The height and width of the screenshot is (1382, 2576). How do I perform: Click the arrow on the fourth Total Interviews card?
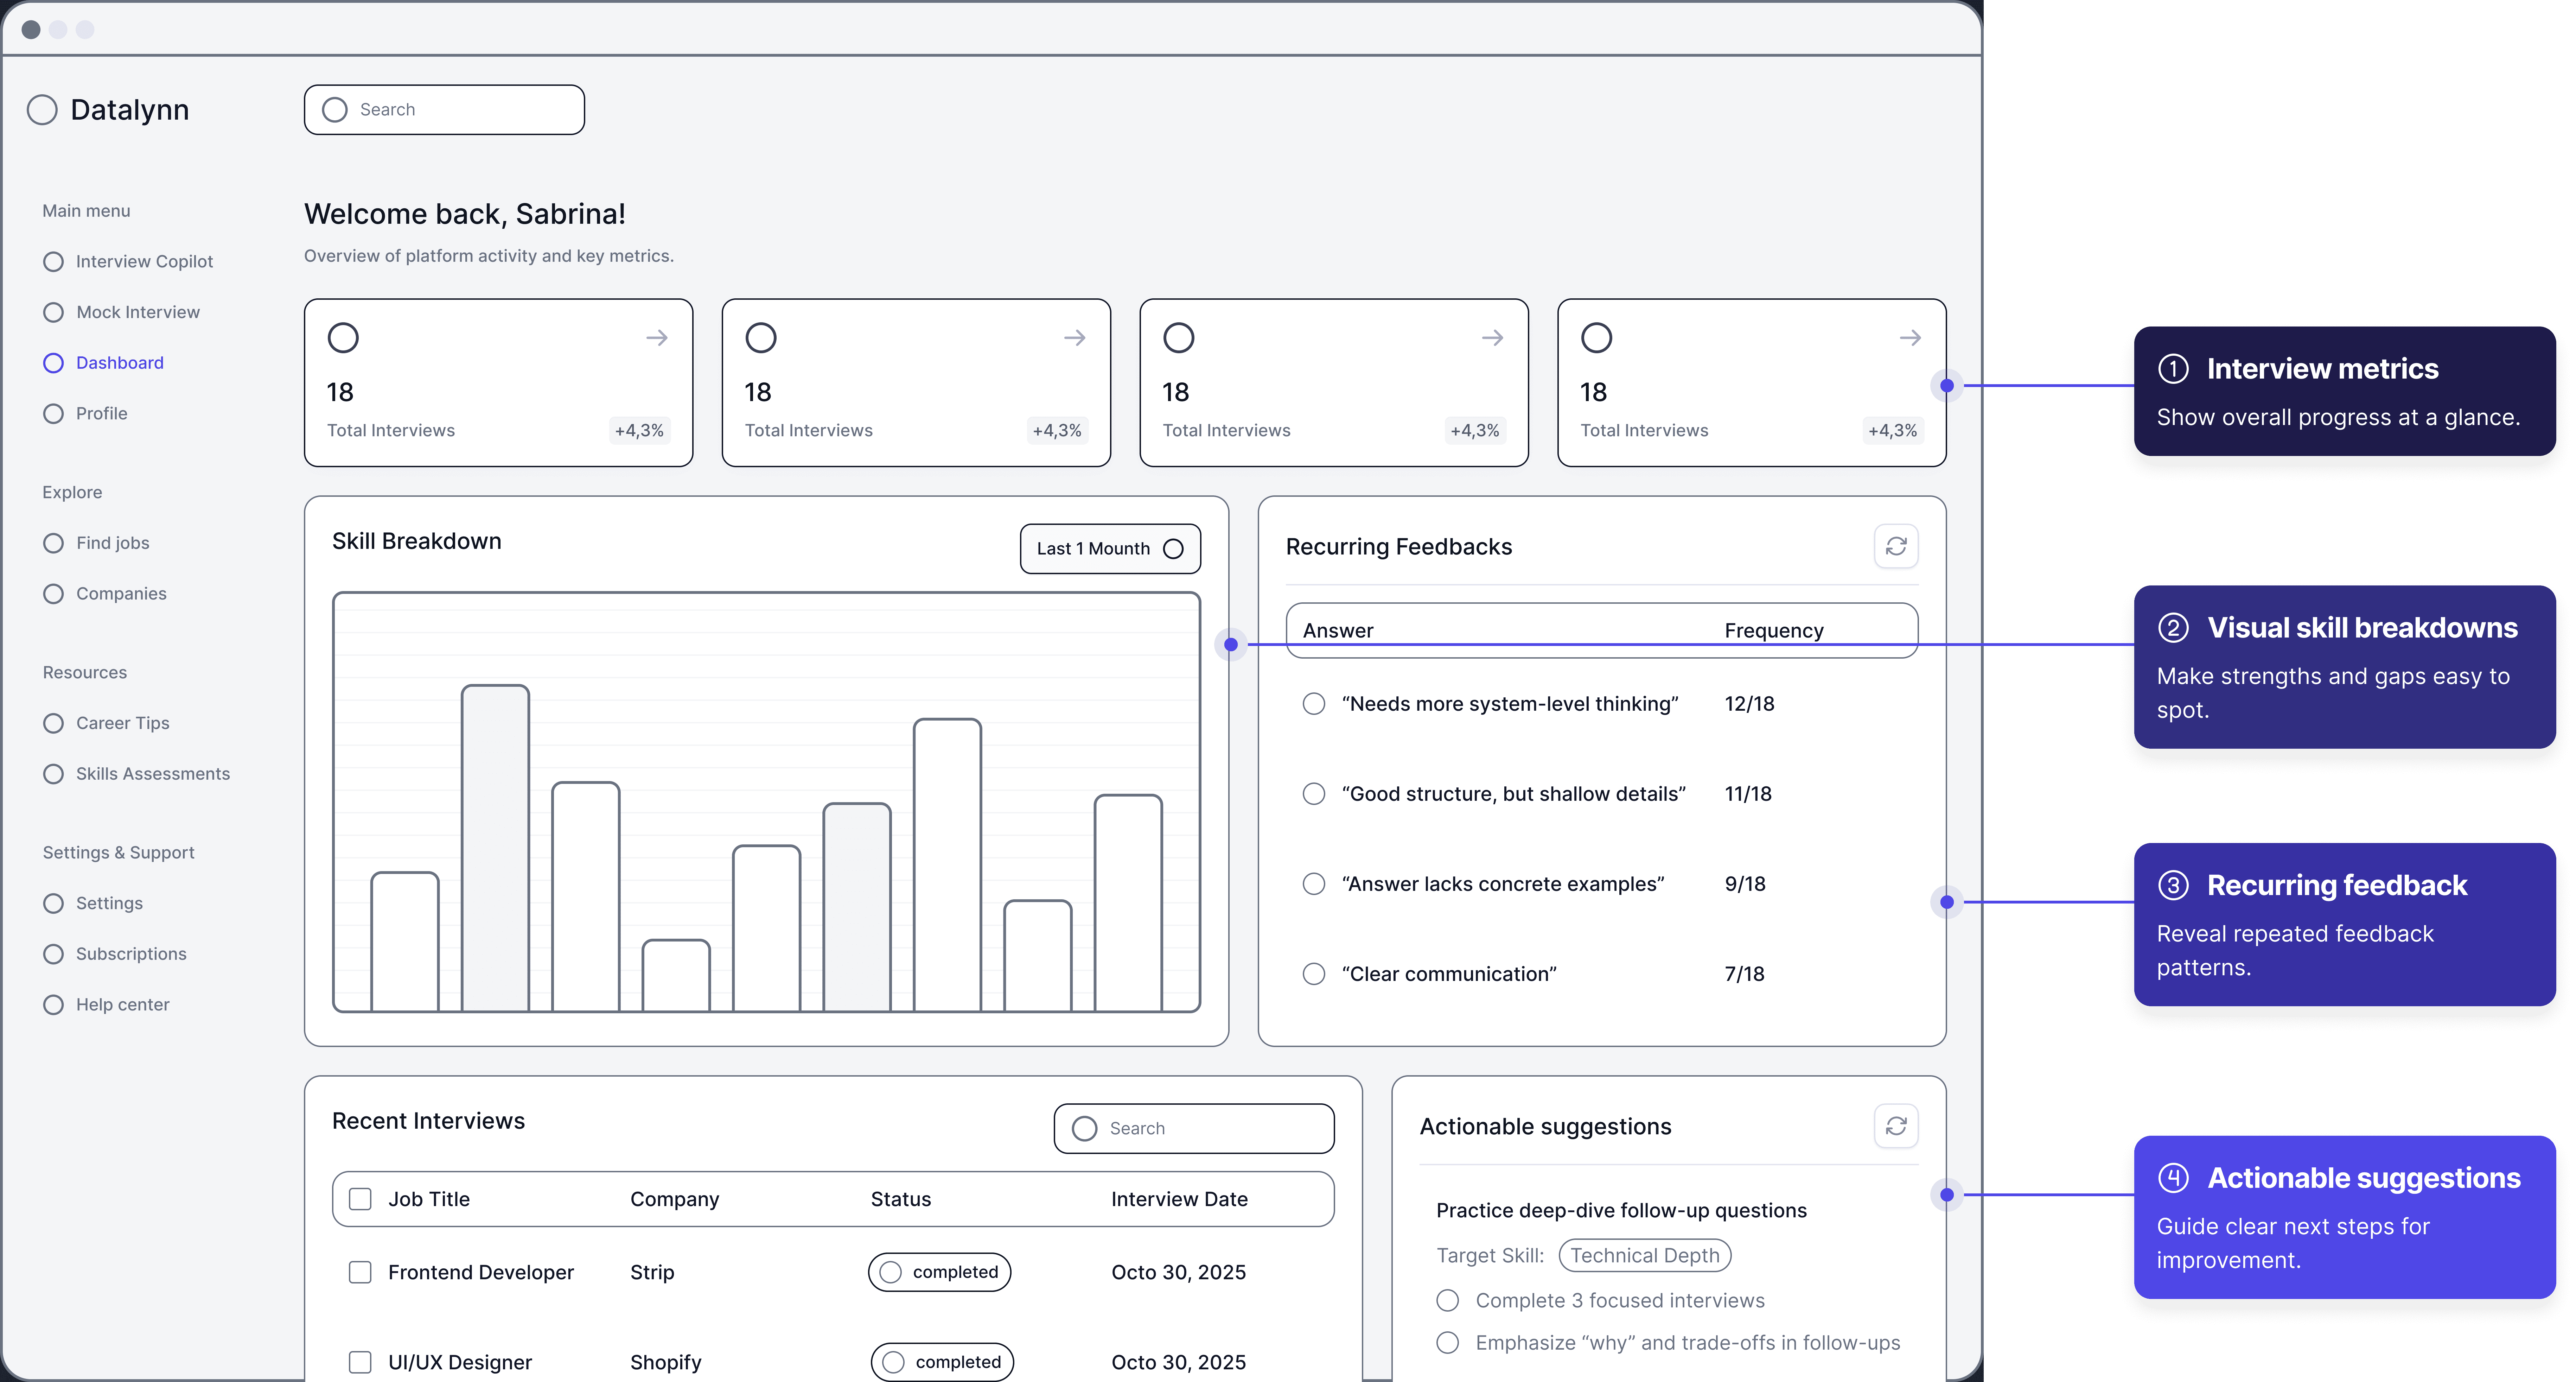pyautogui.click(x=1910, y=338)
